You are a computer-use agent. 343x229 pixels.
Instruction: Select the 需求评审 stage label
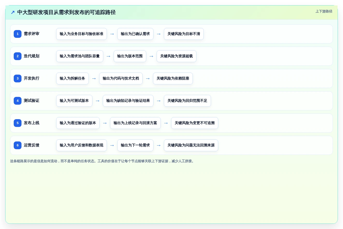(x=32, y=34)
